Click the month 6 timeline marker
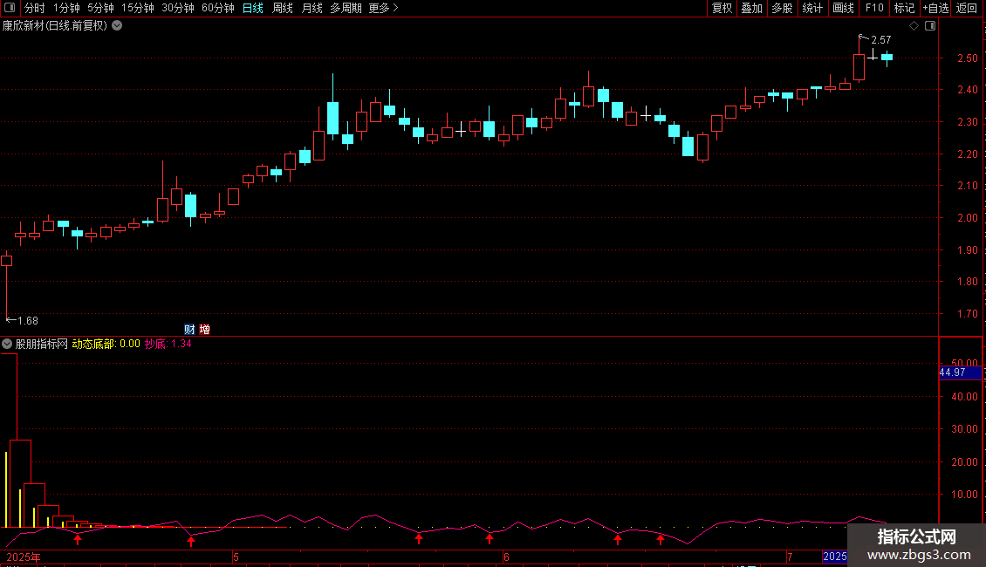Image resolution: width=986 pixels, height=567 pixels. [x=506, y=557]
